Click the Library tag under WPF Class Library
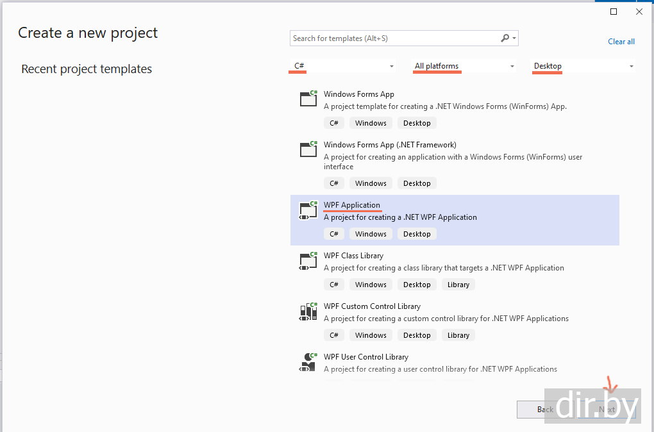The height and width of the screenshot is (432, 654). point(458,285)
